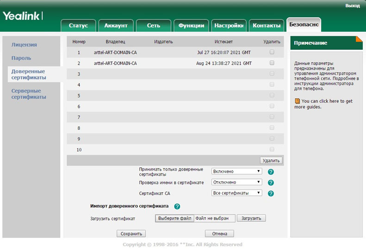
Task: Tick delete checkbox for certificate row 2
Action: [272, 63]
